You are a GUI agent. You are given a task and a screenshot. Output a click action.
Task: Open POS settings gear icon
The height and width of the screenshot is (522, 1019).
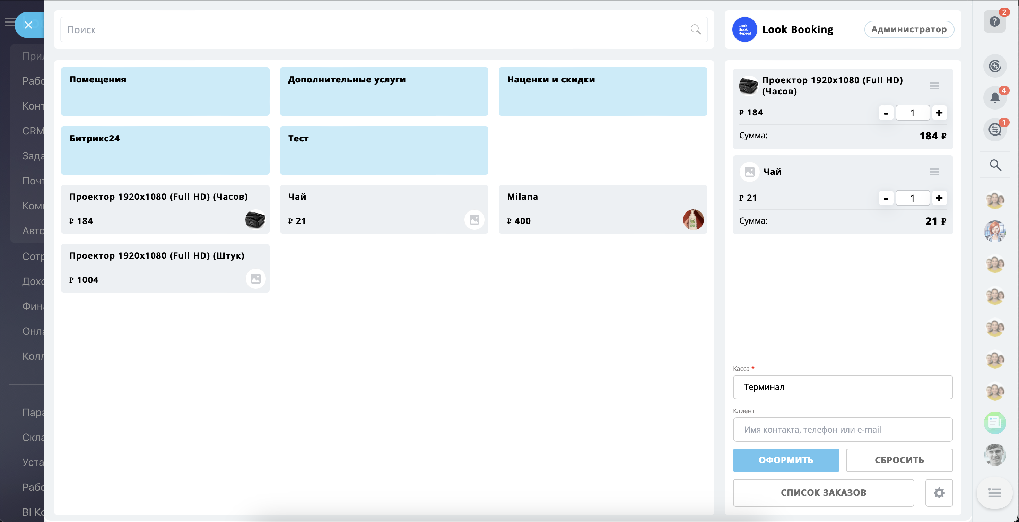point(939,493)
